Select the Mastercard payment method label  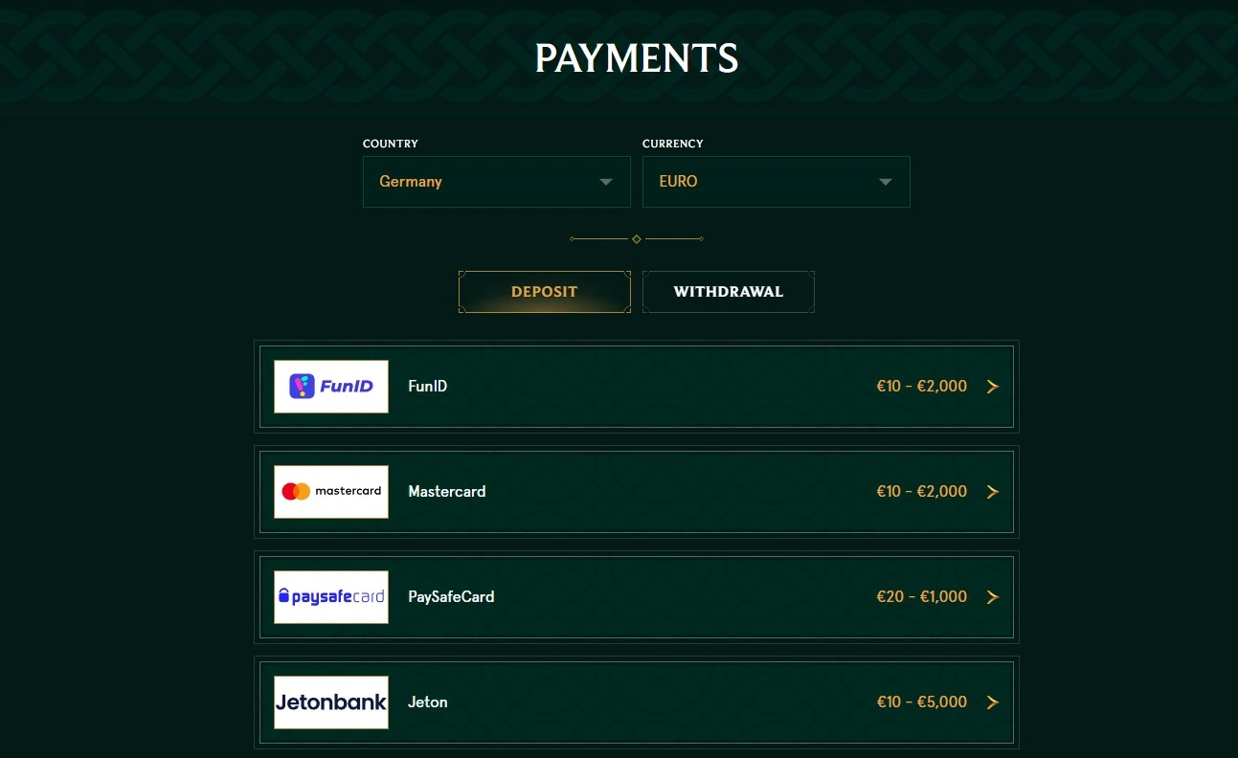pos(447,492)
